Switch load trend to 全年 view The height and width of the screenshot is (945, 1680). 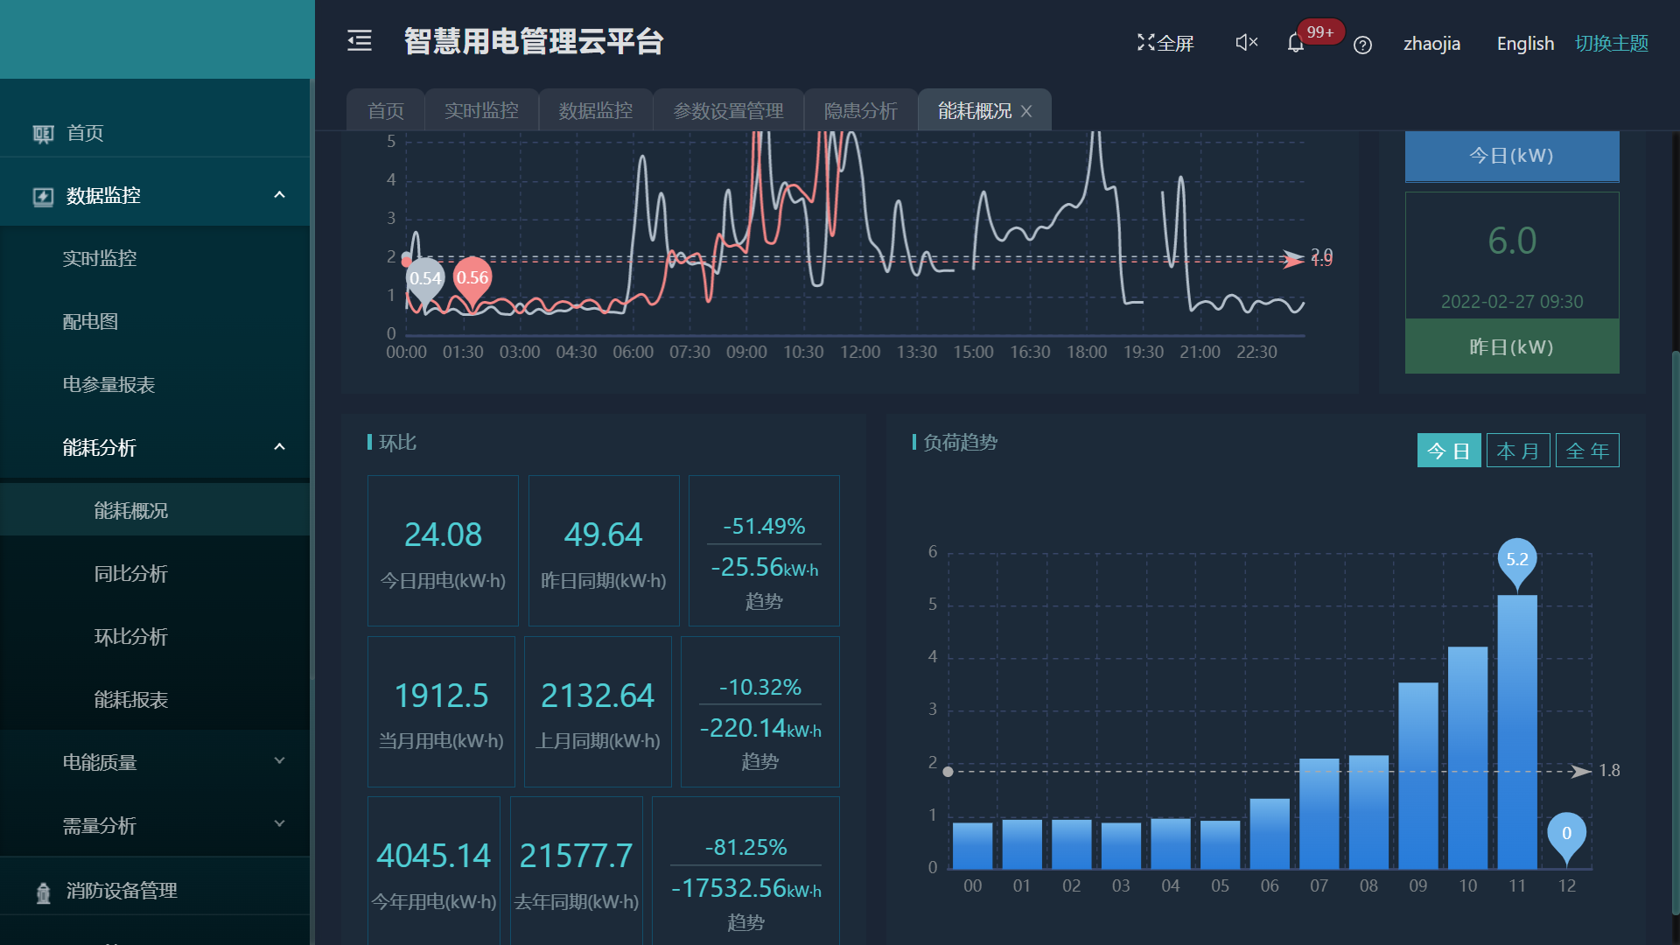(1587, 451)
